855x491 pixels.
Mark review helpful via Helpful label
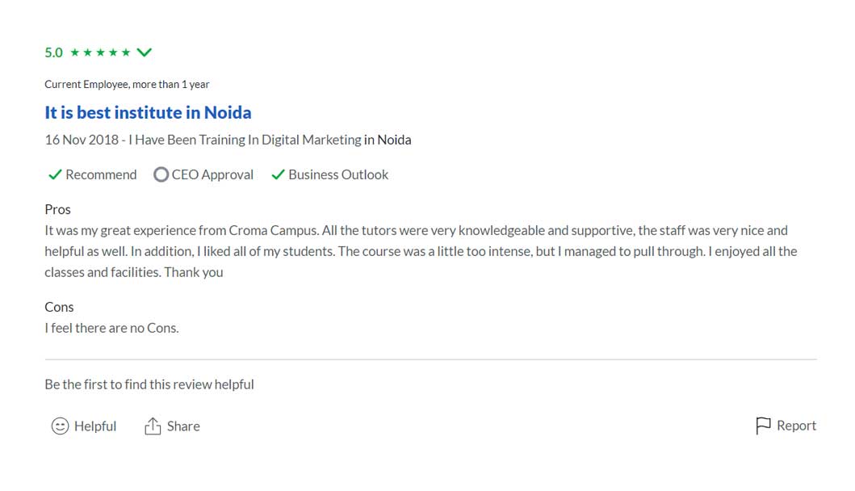pyautogui.click(x=95, y=426)
